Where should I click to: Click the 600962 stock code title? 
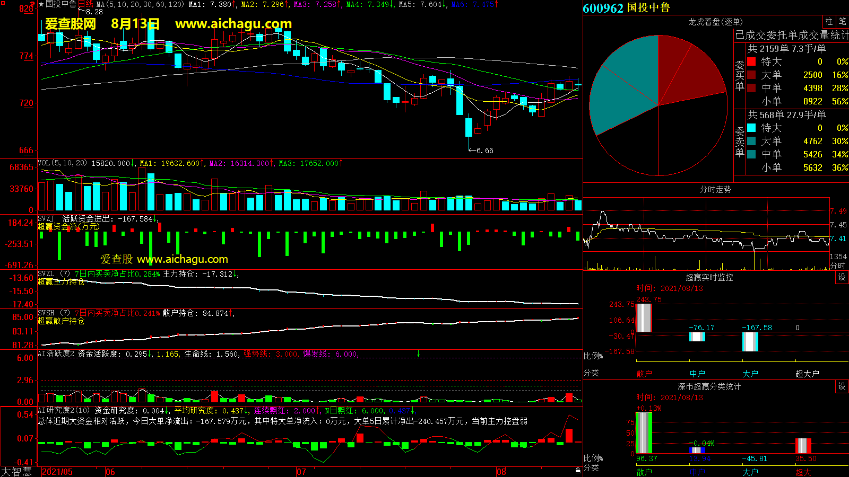tap(603, 8)
